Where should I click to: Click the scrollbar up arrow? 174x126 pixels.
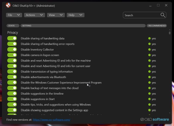pyautogui.click(x=170, y=30)
